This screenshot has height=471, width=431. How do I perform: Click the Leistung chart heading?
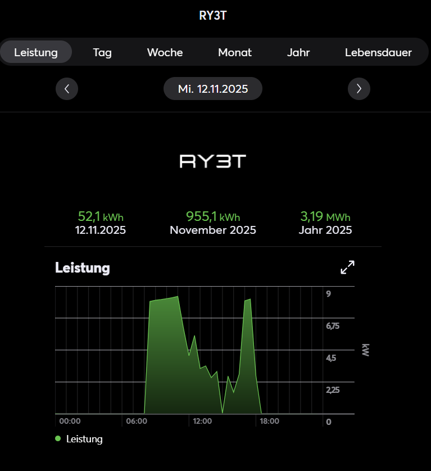pos(83,268)
